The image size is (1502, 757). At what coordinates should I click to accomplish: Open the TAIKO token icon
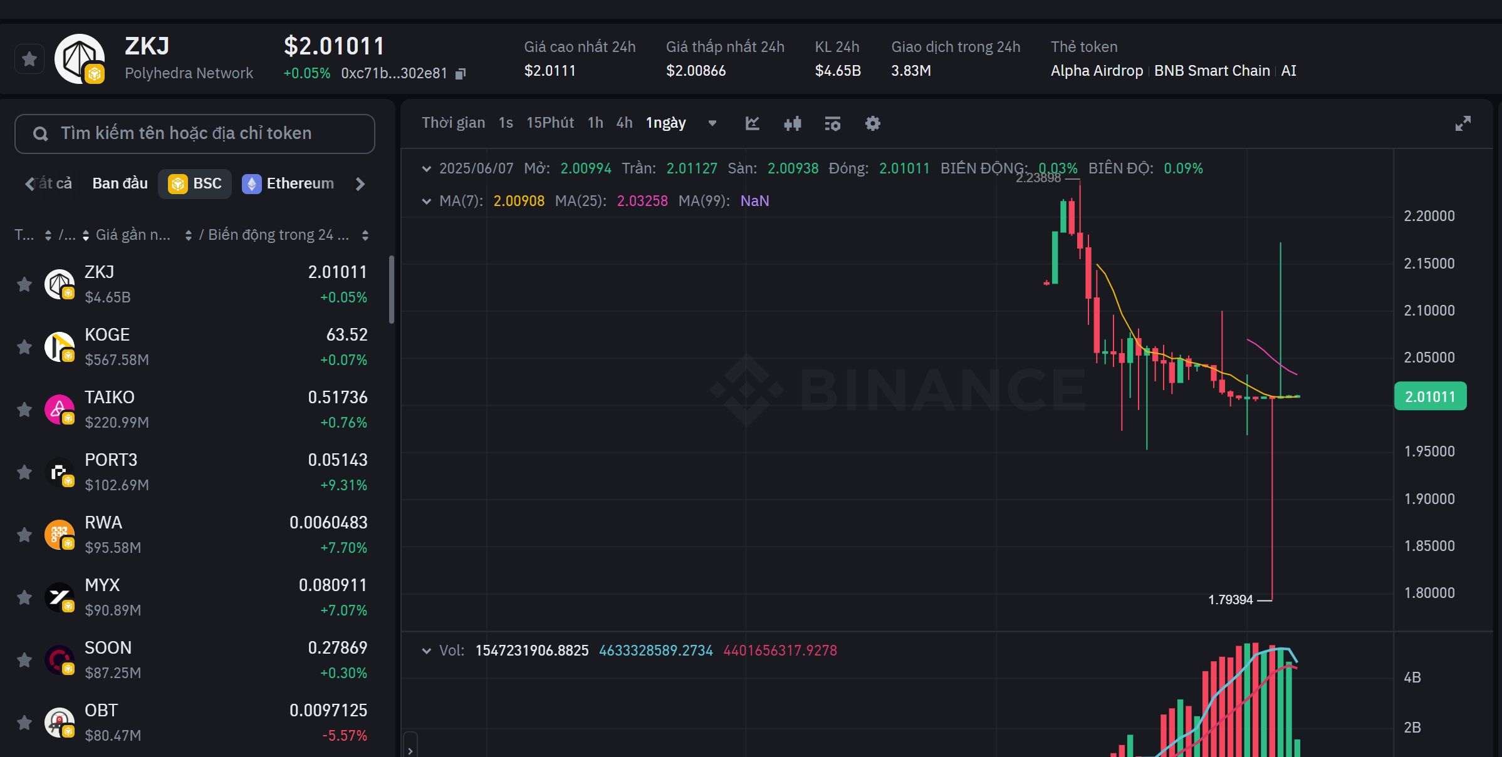pos(60,409)
